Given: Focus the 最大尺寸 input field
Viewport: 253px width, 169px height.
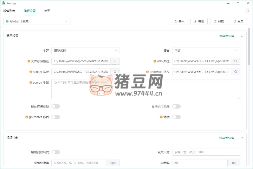Looking at the screenshot, I should tap(206, 152).
